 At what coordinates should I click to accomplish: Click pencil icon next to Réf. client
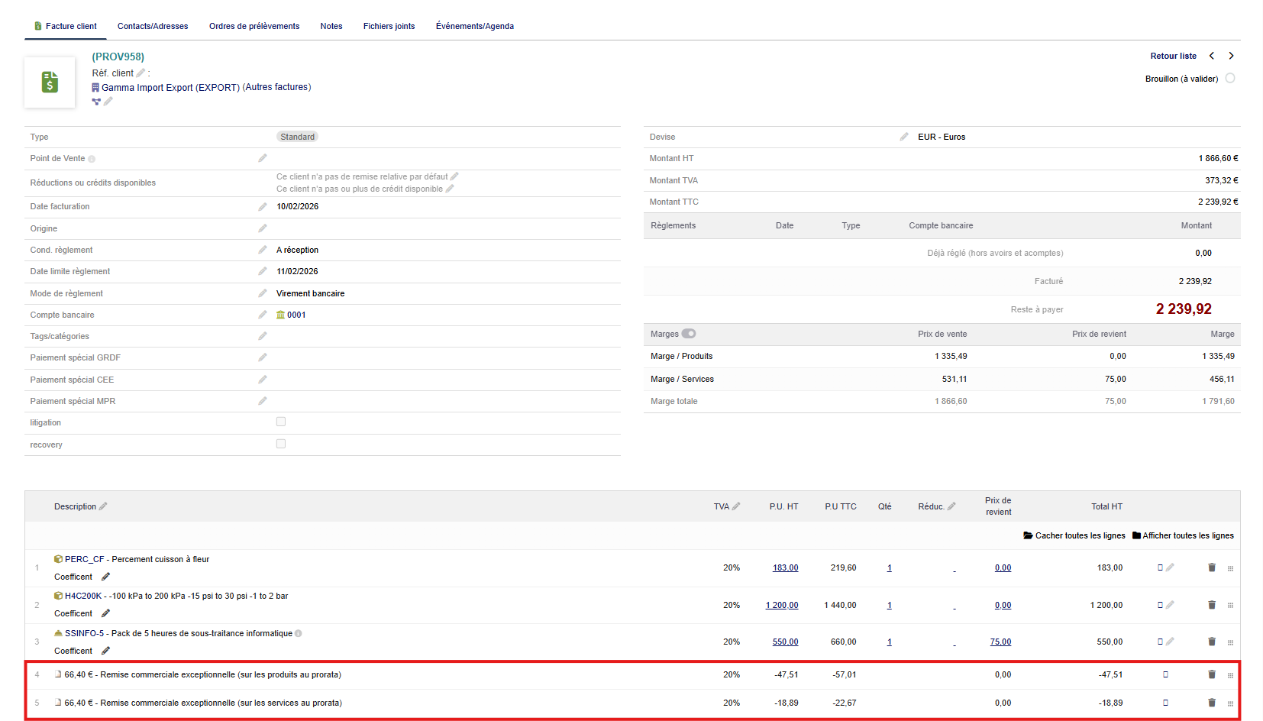tap(141, 73)
